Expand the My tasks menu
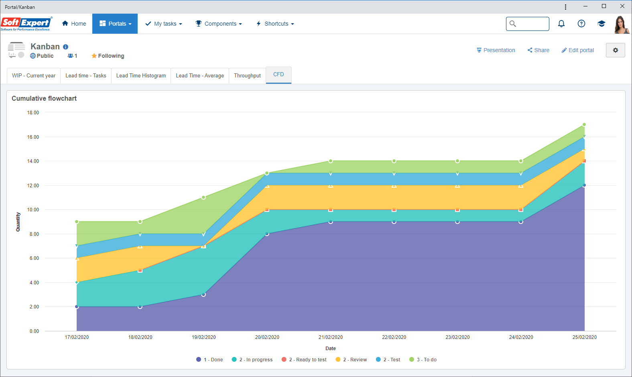 164,24
